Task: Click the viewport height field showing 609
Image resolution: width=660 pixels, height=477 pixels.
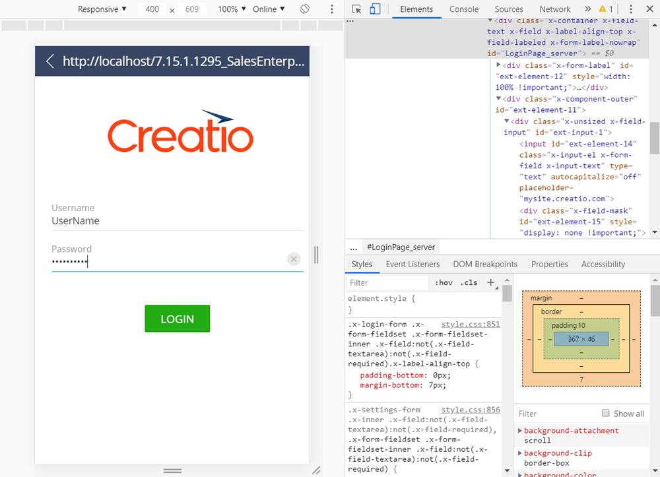Action: pos(192,9)
